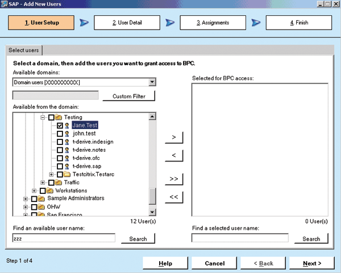The height and width of the screenshot is (273, 341).
Task: Tick the Testing folder checkbox
Action: pos(51,117)
